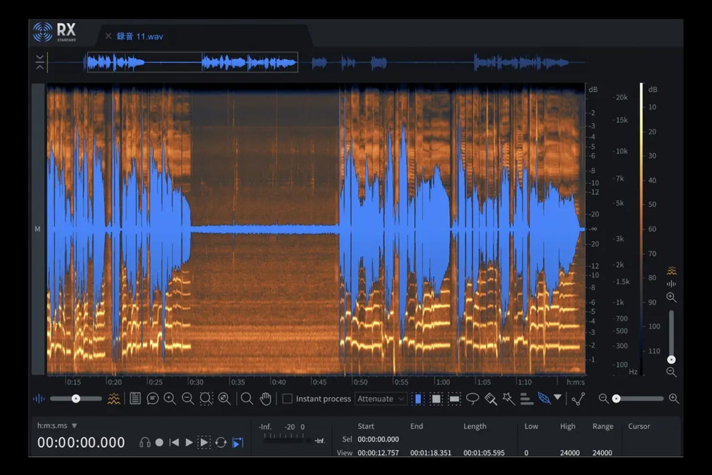Select the Time selection tool
712x475 pixels.
418,399
